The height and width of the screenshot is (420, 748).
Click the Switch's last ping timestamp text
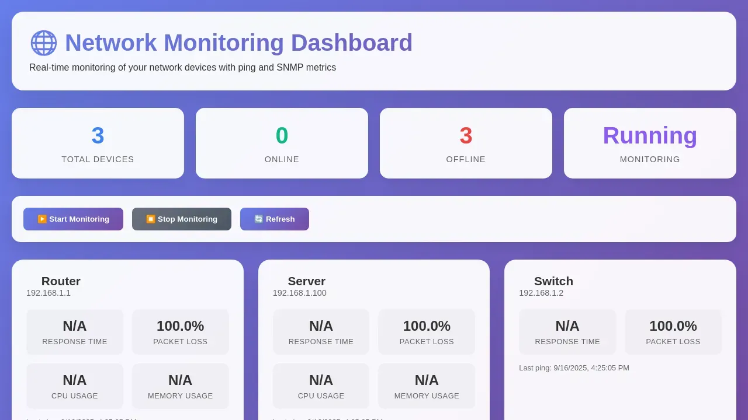(574, 368)
